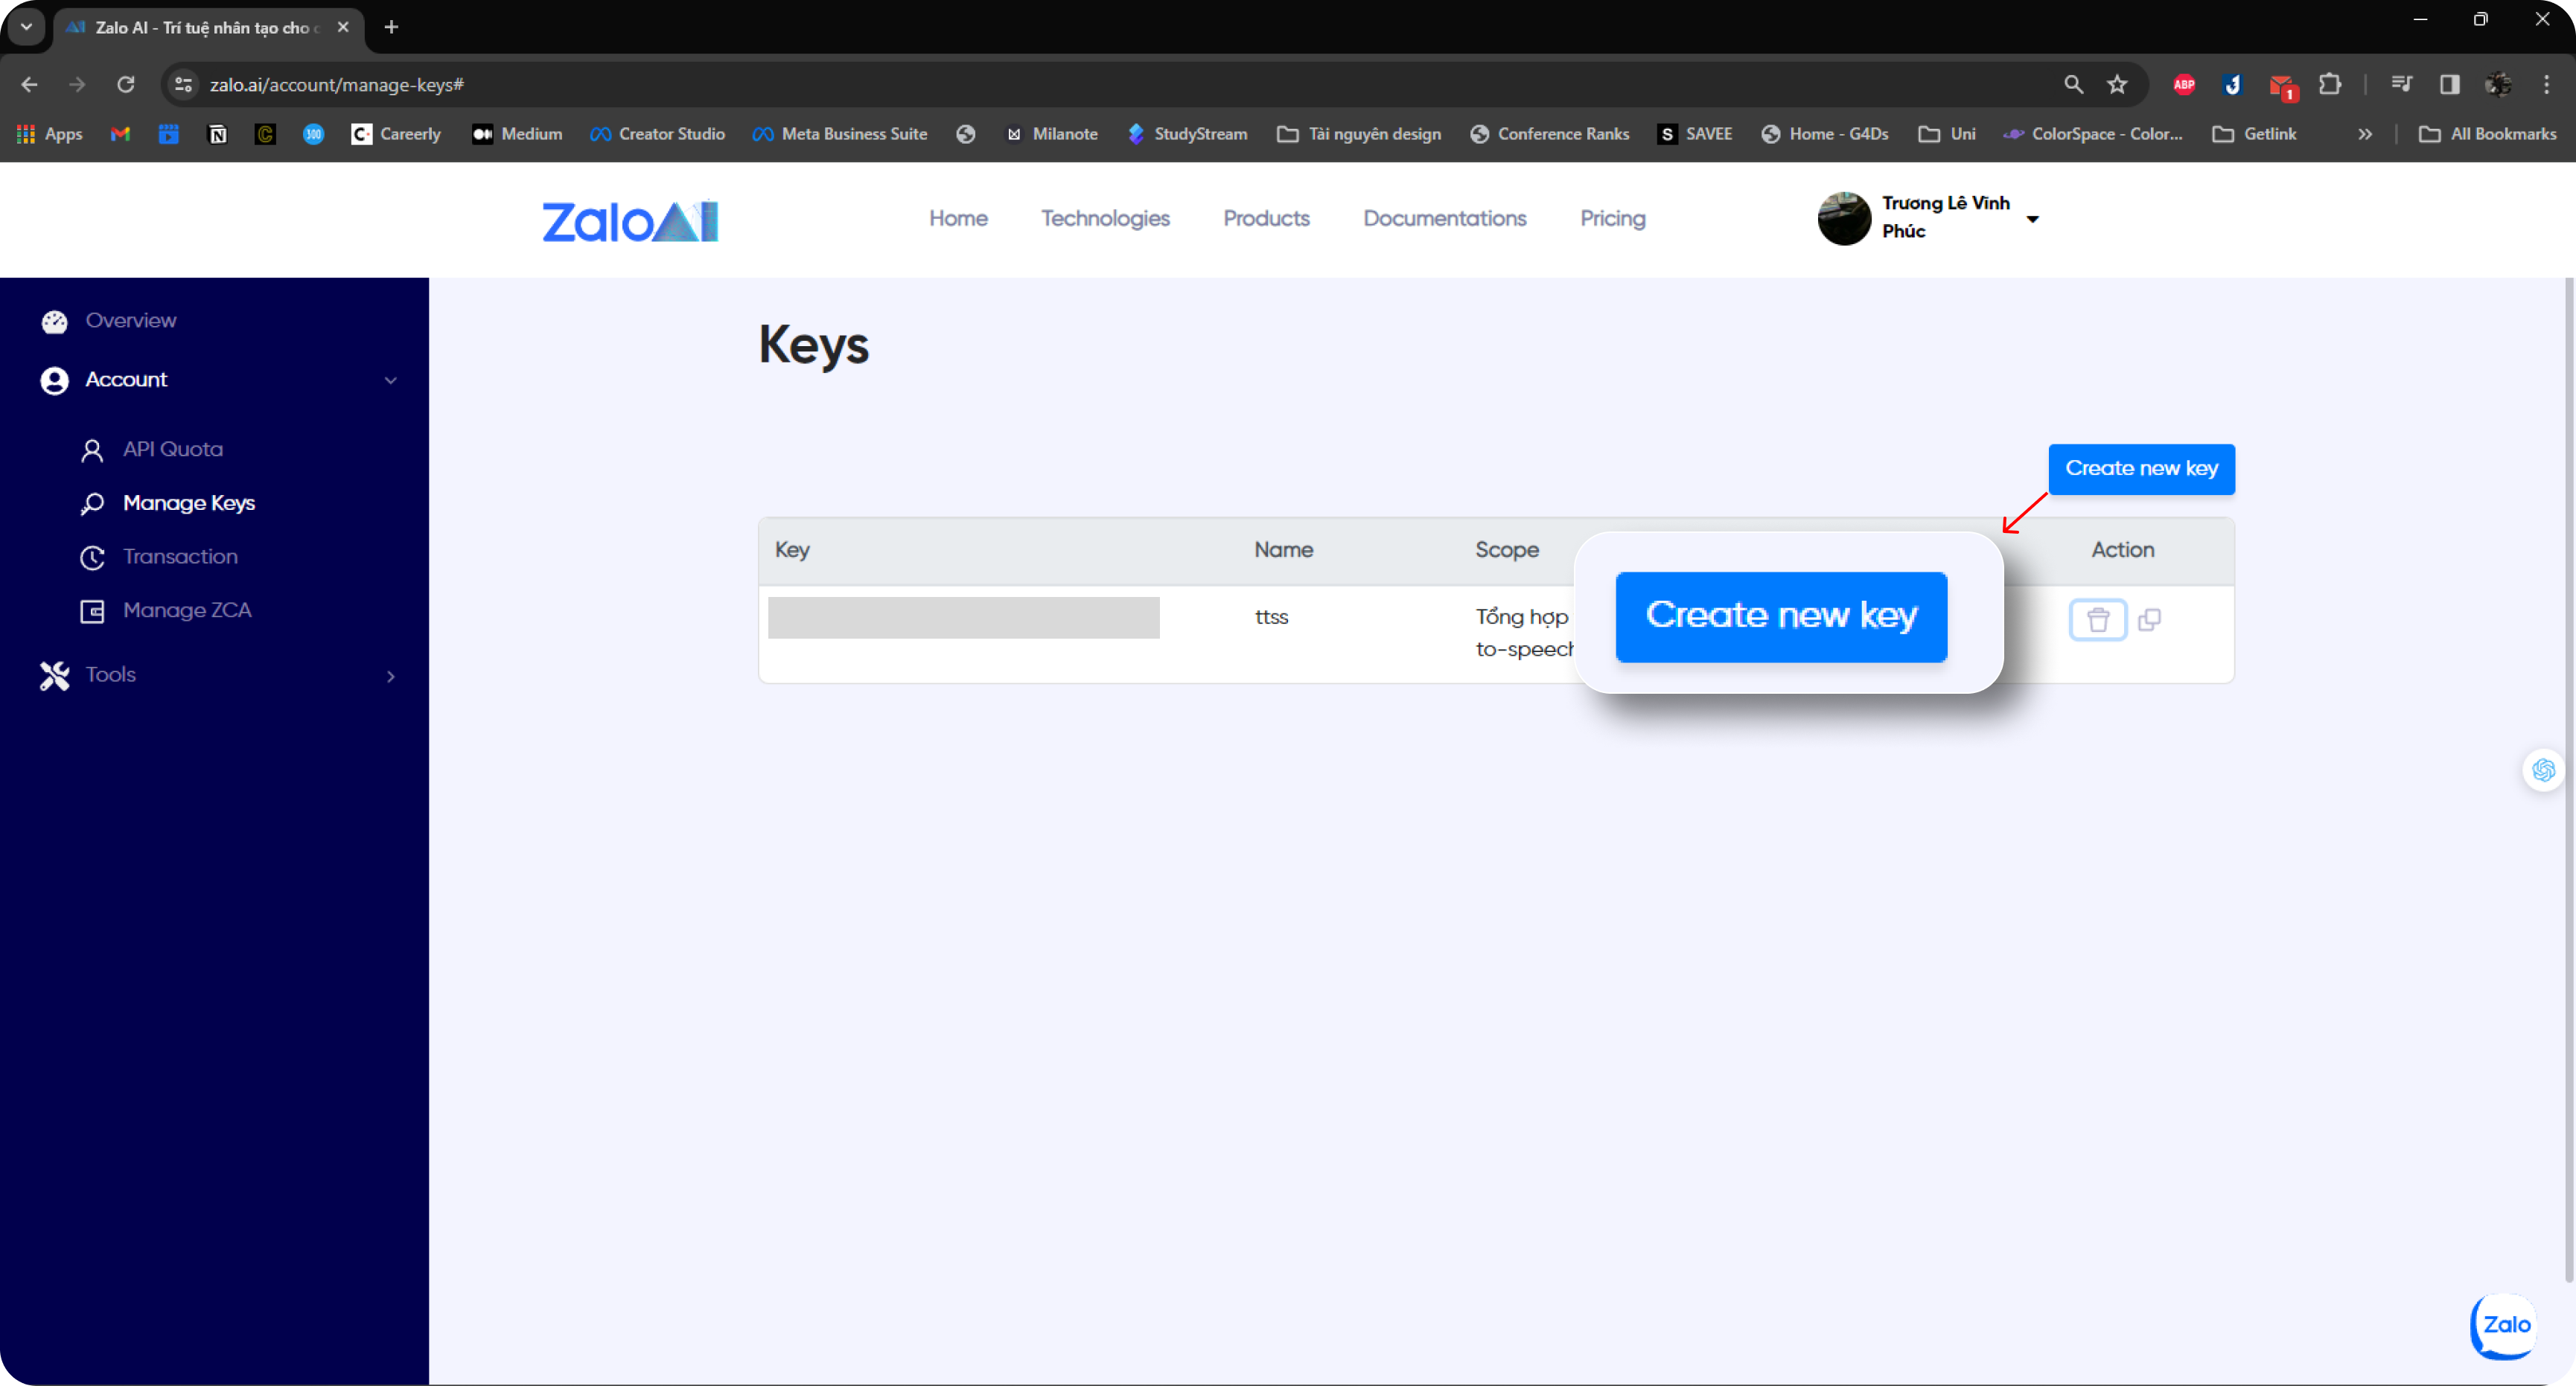The image size is (2576, 1386).
Task: Select Manage Keys in sidebar
Action: tap(188, 503)
